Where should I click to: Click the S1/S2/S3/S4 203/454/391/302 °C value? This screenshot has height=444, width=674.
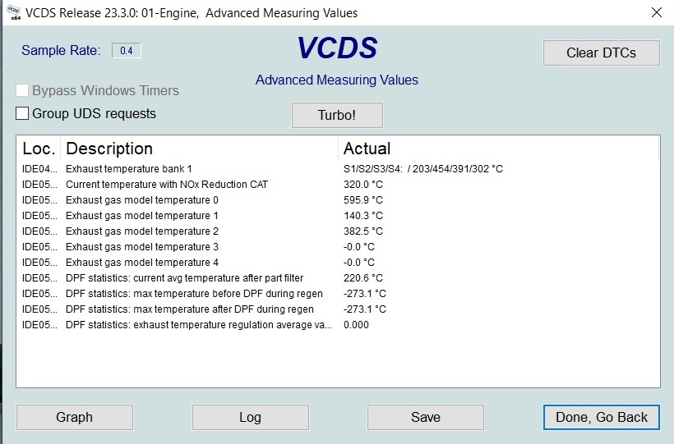[423, 169]
